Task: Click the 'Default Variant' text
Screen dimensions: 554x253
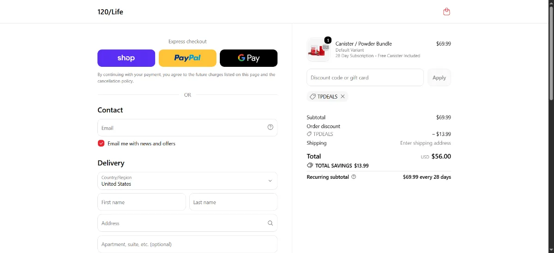Action: (349, 50)
